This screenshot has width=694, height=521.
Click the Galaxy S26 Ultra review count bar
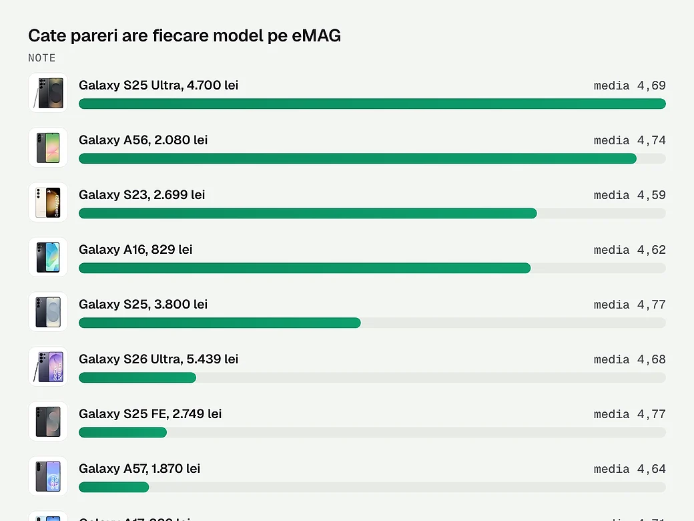pyautogui.click(x=372, y=377)
